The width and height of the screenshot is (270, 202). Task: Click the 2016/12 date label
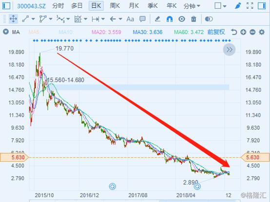pyautogui.click(x=89, y=195)
